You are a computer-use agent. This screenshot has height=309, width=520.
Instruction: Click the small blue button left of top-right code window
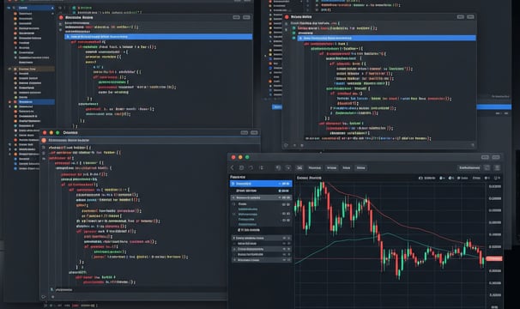point(277,107)
